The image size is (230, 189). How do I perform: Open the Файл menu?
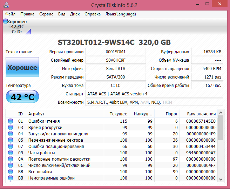(x=10, y=14)
